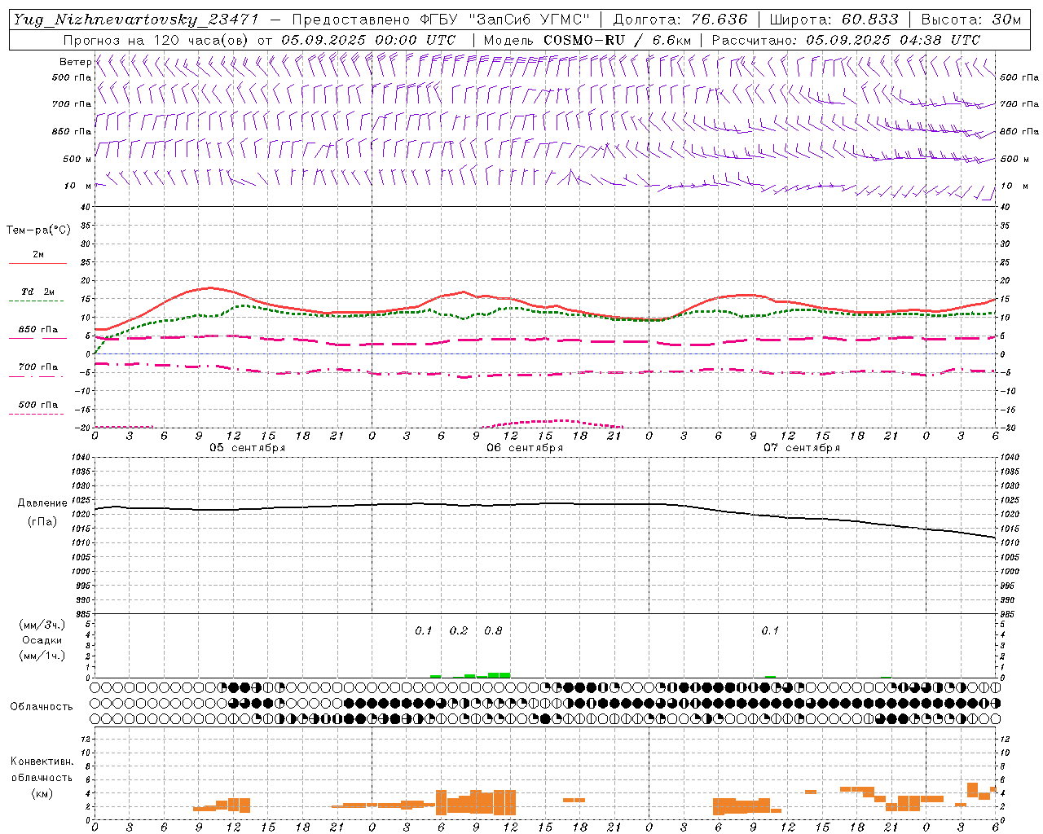Select the Прогноз на 120 часа(ов) header text
This screenshot has width=1043, height=834.
(x=156, y=40)
